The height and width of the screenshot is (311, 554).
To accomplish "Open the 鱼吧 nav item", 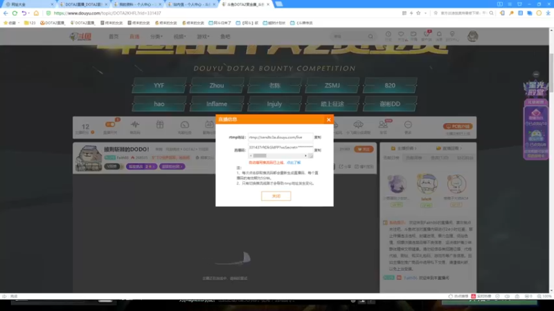I will 225,37.
